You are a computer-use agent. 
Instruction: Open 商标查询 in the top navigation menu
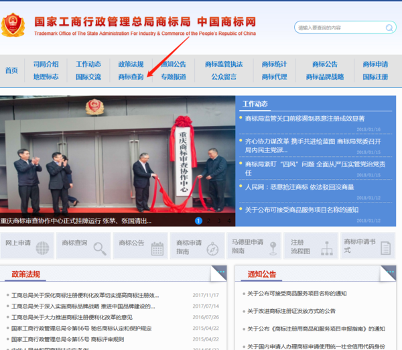click(131, 77)
